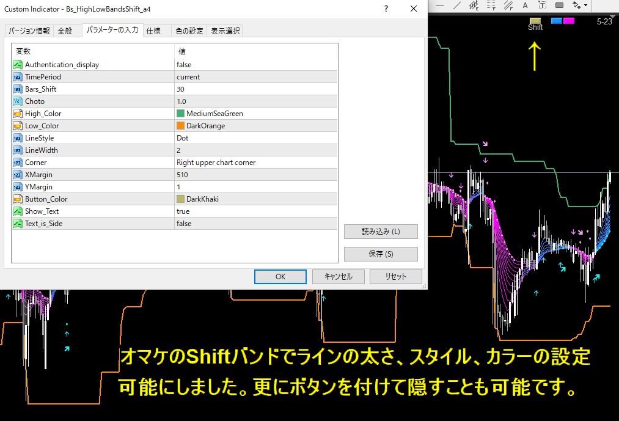Select the Fibonacci retracement dotted-lines tool

point(491,5)
